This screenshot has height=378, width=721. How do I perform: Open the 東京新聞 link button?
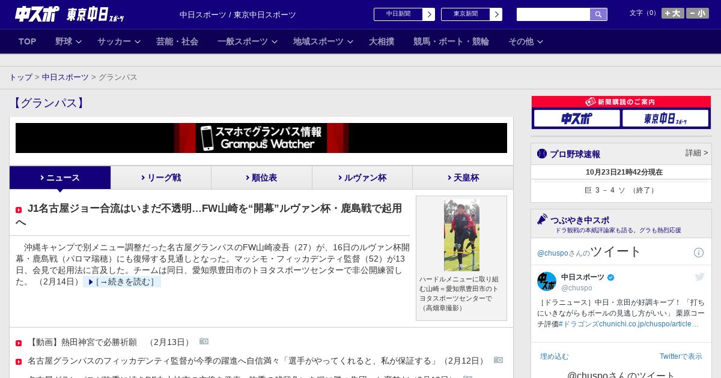465,14
